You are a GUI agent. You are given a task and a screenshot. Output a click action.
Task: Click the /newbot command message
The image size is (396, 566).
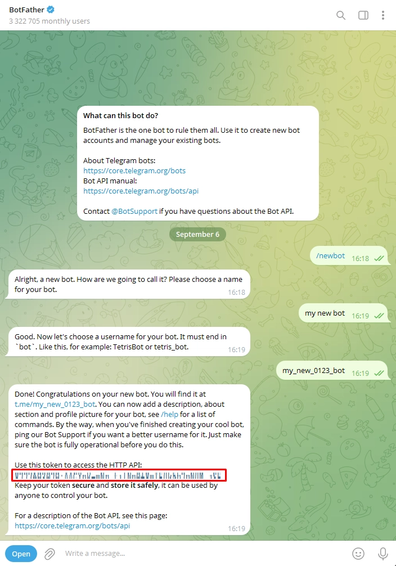[x=330, y=256]
